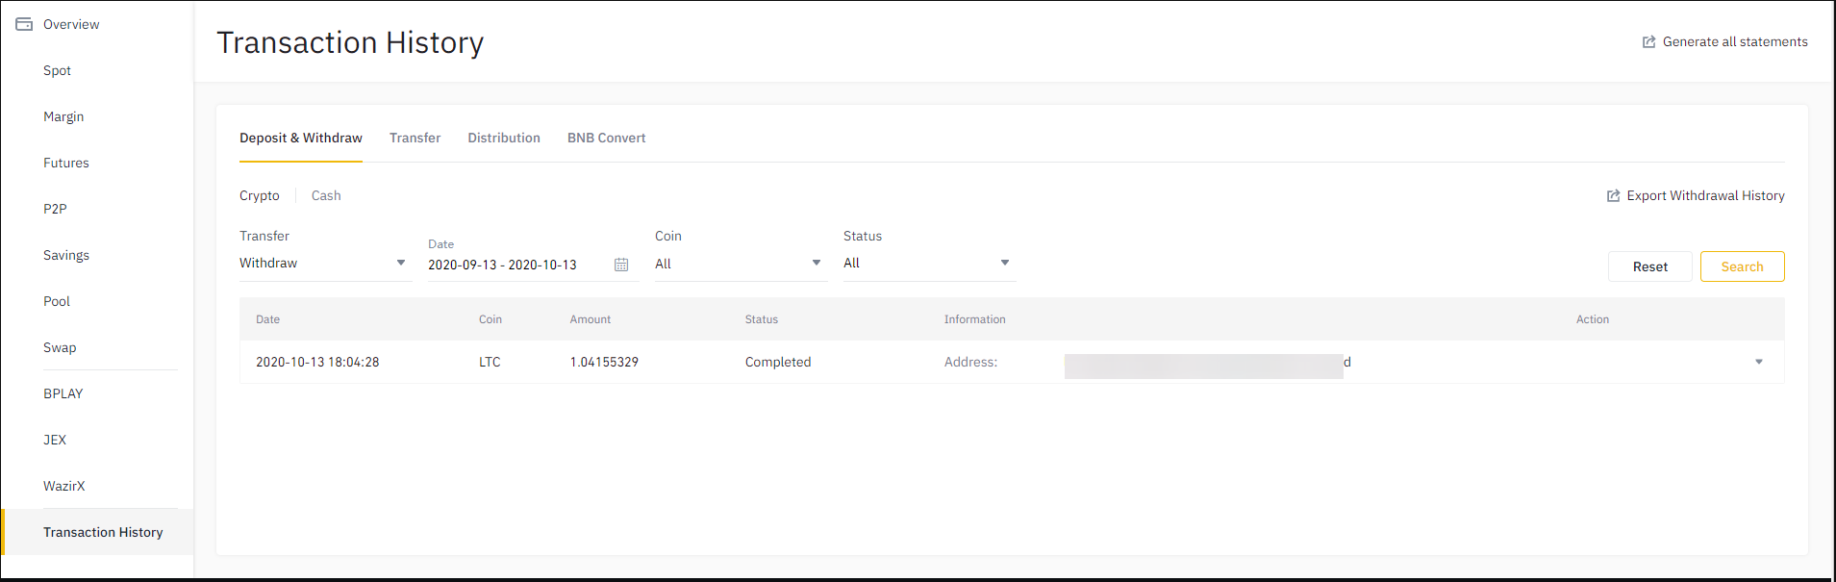This screenshot has height=582, width=1836.
Task: Go to Futures in the sidebar
Action: [x=66, y=164]
